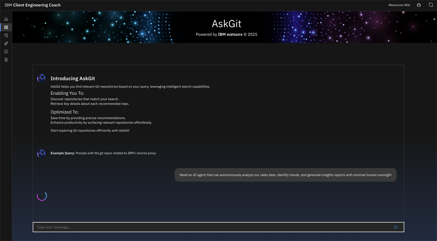Open the Home icon in sidebar

[6, 19]
